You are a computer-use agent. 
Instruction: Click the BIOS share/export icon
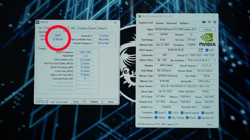[x=200, y=50]
